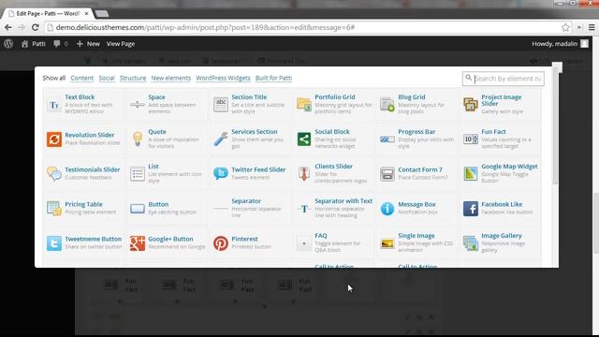Select the List element icon
The image size is (599, 337).
click(138, 174)
